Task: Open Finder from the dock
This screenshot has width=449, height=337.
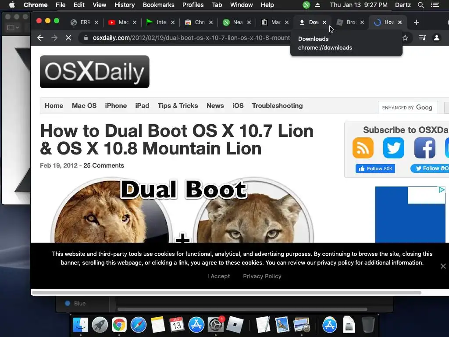Action: (x=81, y=325)
